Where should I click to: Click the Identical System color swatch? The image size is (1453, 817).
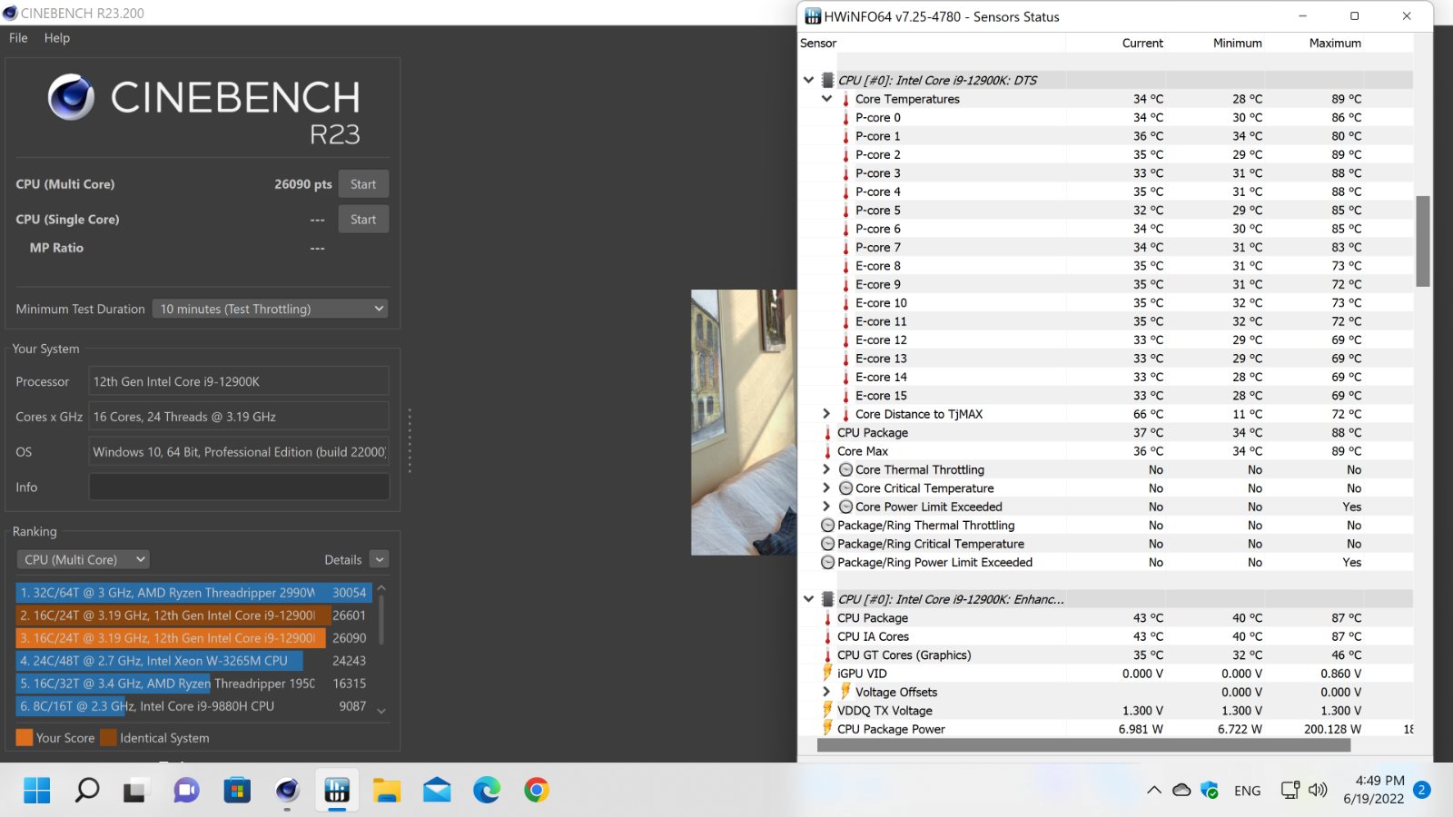[x=108, y=737]
